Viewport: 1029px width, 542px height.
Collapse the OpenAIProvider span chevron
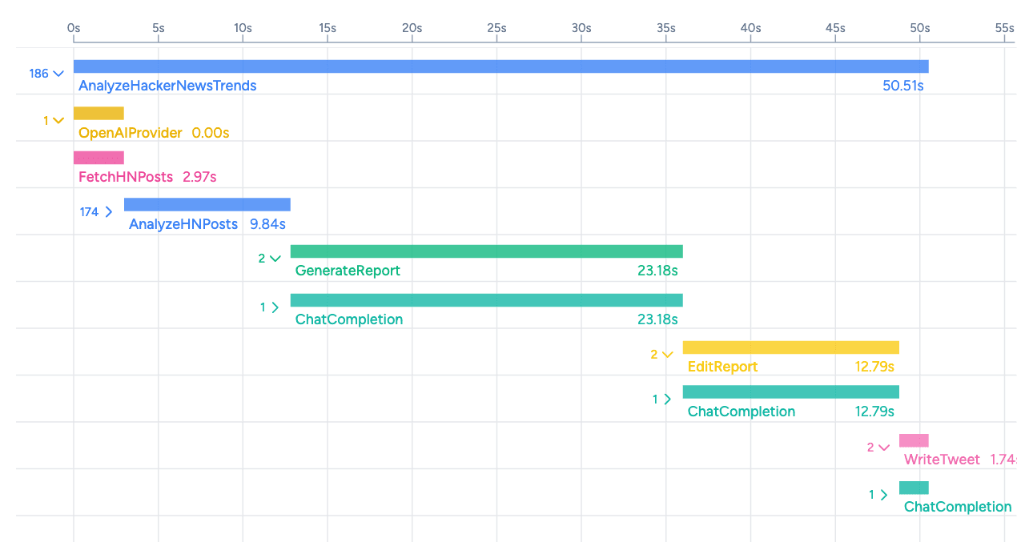point(58,121)
